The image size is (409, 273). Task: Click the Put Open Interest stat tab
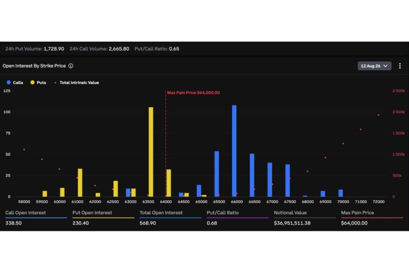[103, 218]
